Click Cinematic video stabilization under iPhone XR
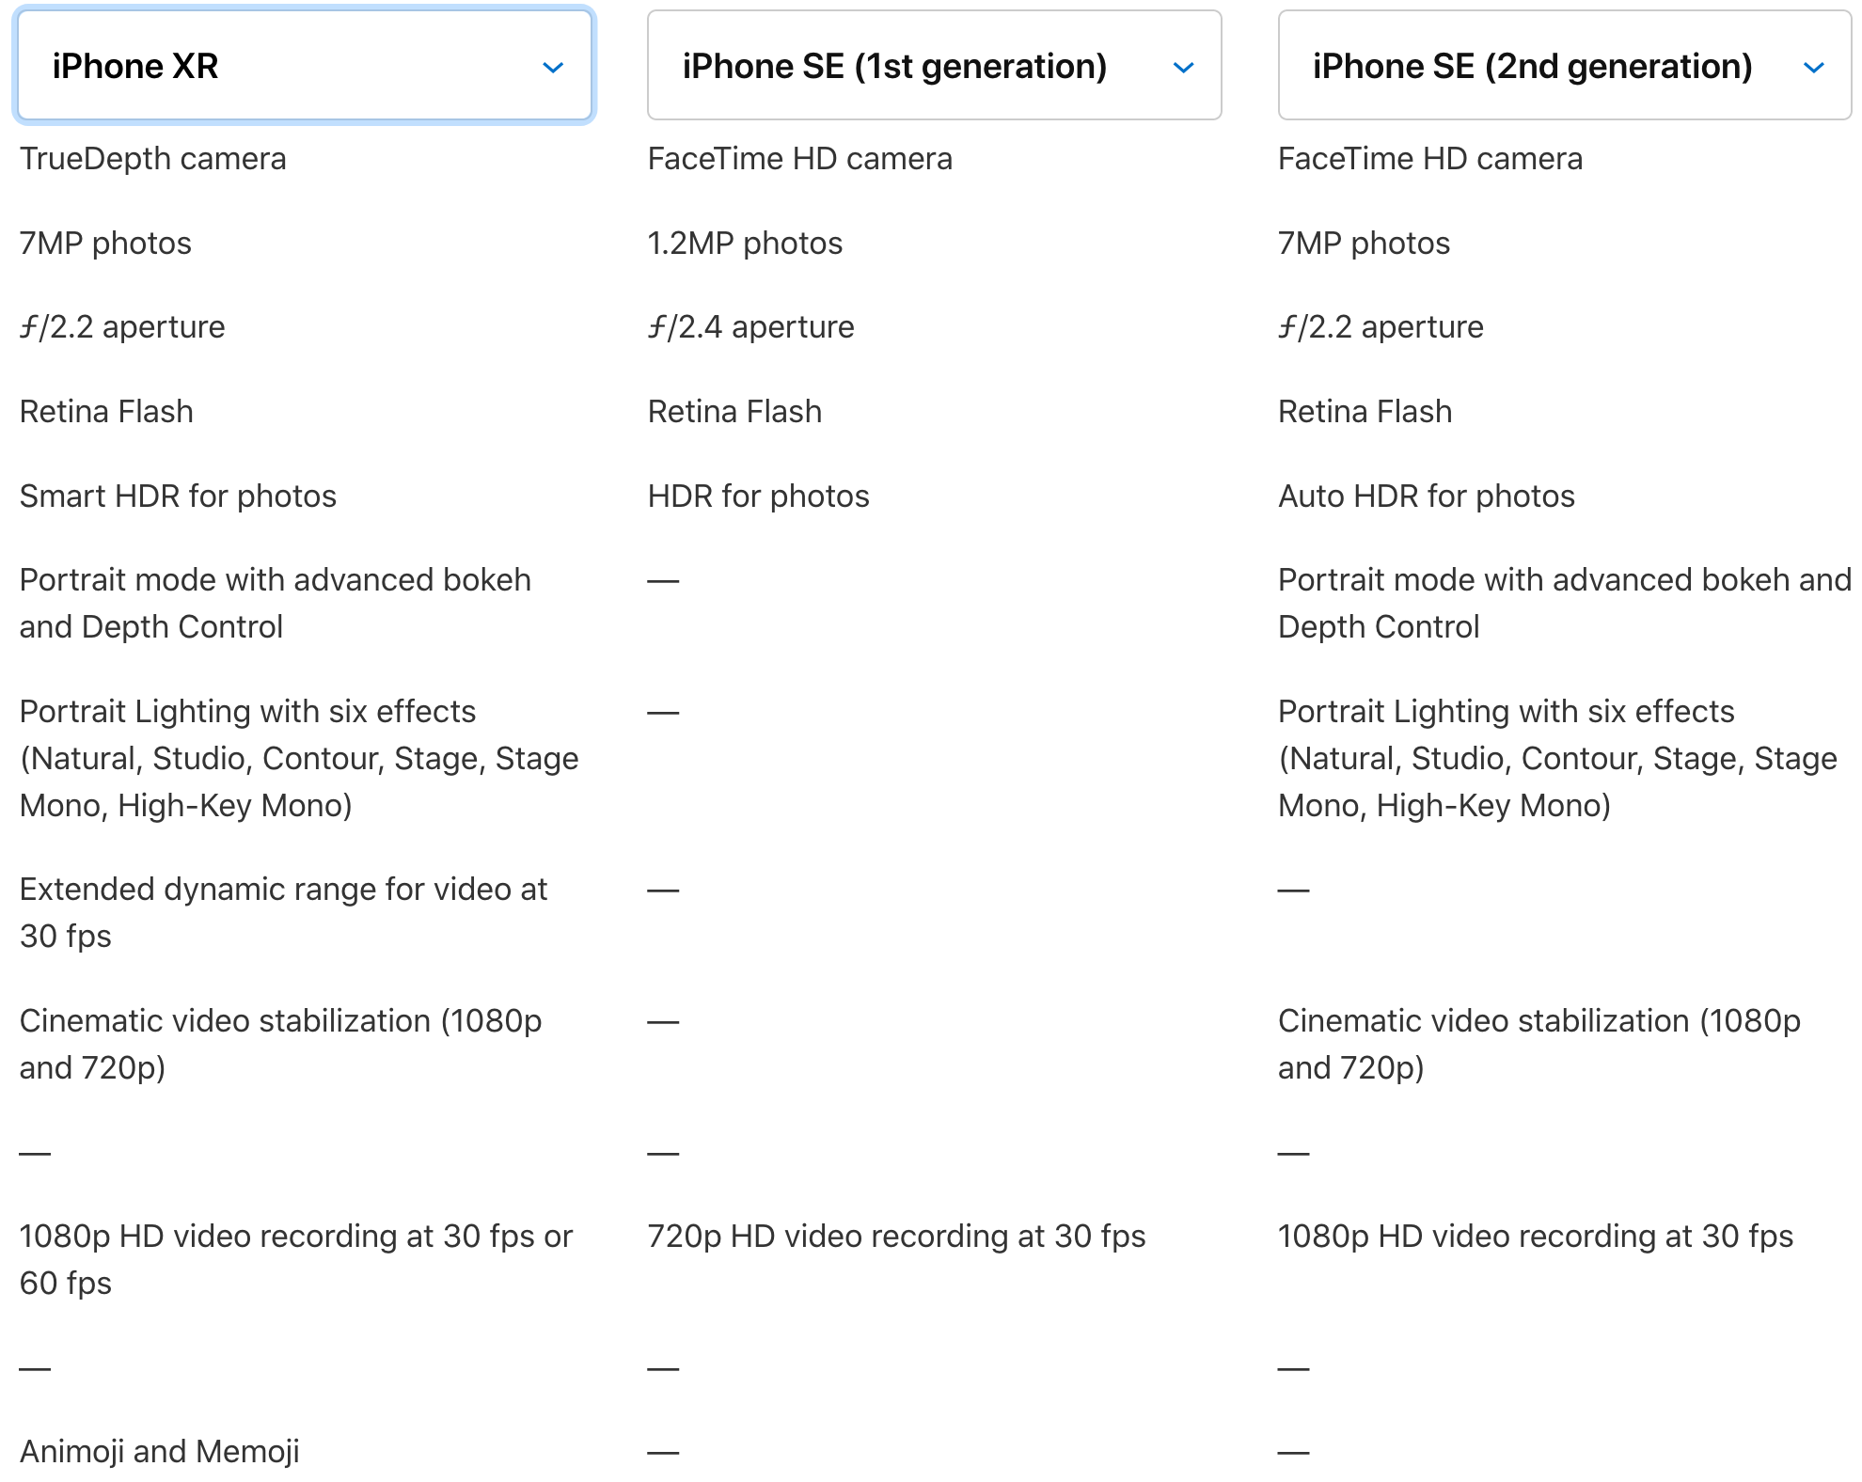This screenshot has height=1482, width=1862. (x=280, y=1044)
